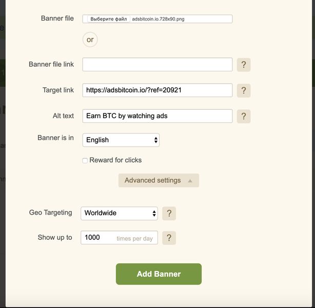Select the Alt text input box

pos(157,116)
